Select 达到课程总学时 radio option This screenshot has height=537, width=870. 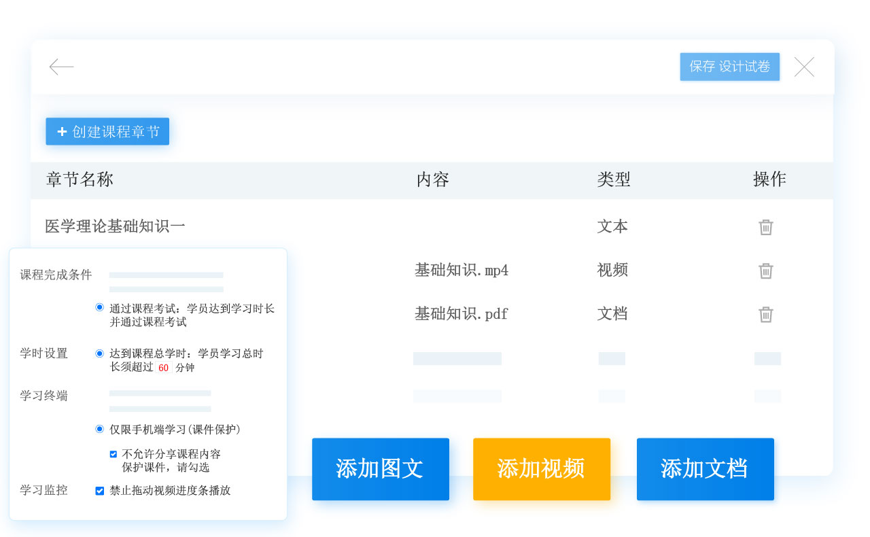click(x=100, y=353)
